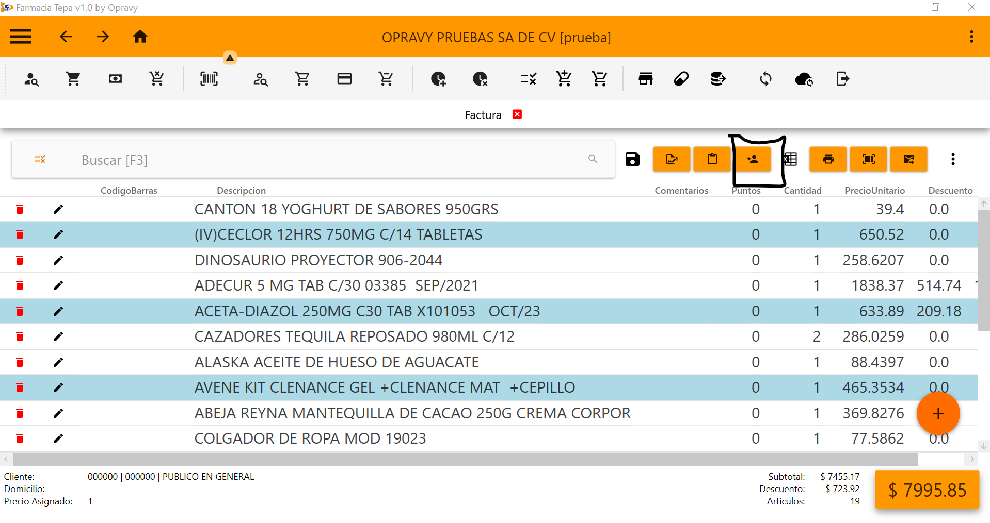This screenshot has height=523, width=990.
Task: Click the orange barcode button
Action: (x=869, y=159)
